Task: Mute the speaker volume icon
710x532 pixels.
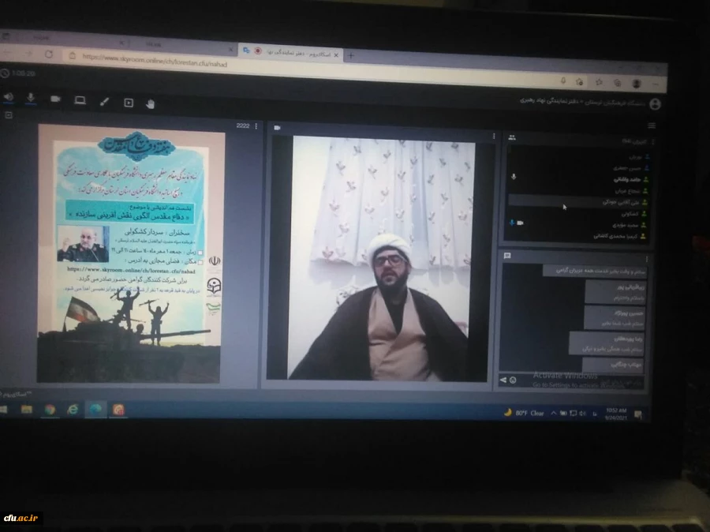Action: (9, 97)
